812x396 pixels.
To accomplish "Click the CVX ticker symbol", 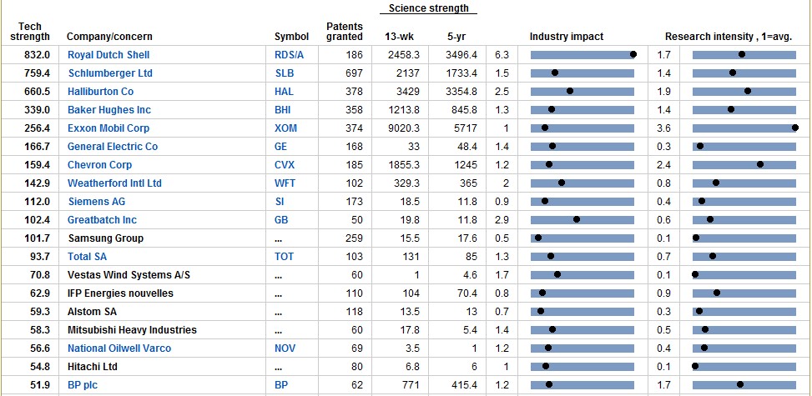I will [285, 165].
